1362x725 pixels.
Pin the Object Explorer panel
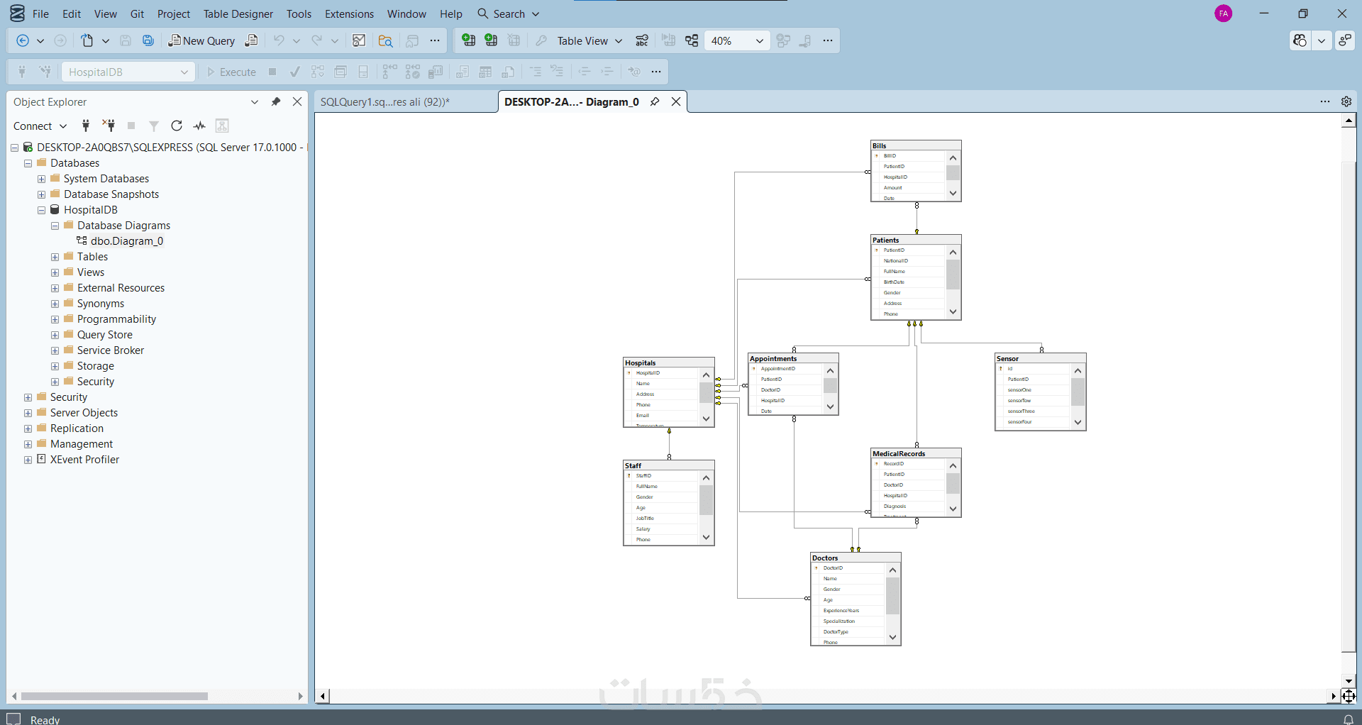click(276, 101)
